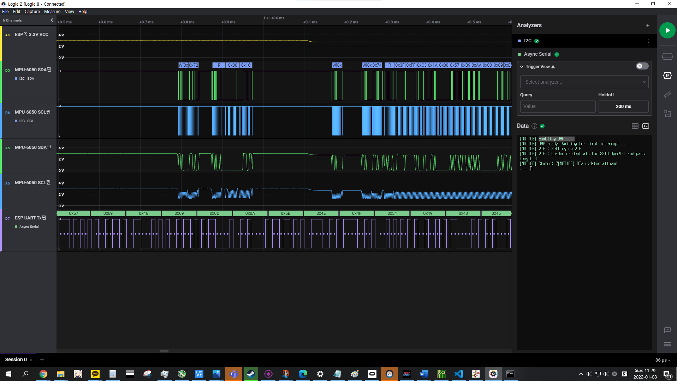677x381 pixels.
Task: Open the Measurements ruler icon
Action: tap(667, 95)
